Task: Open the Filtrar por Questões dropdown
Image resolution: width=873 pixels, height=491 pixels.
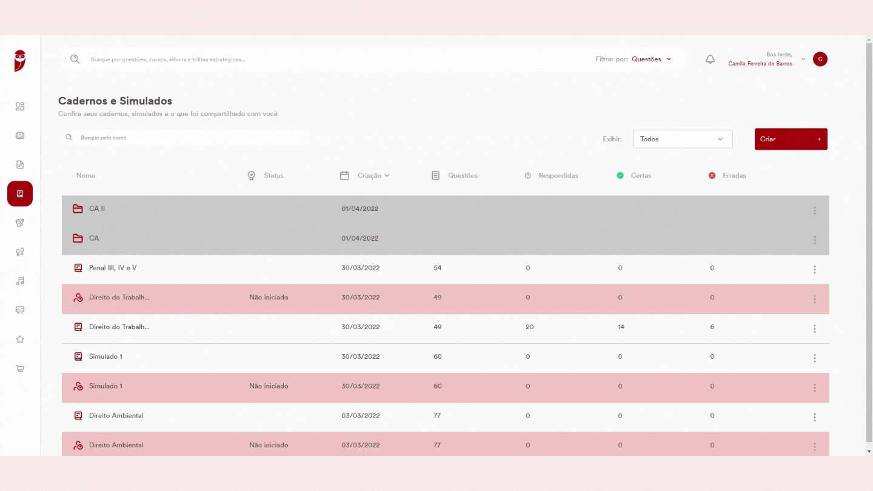Action: click(652, 59)
